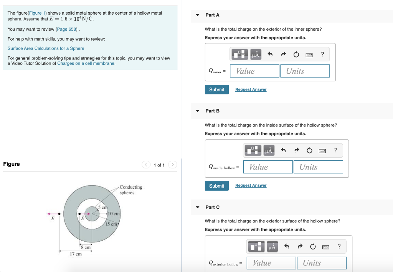Image resolution: width=393 pixels, height=272 pixels.
Task: Undo last entry in Part C
Action: 287,246
